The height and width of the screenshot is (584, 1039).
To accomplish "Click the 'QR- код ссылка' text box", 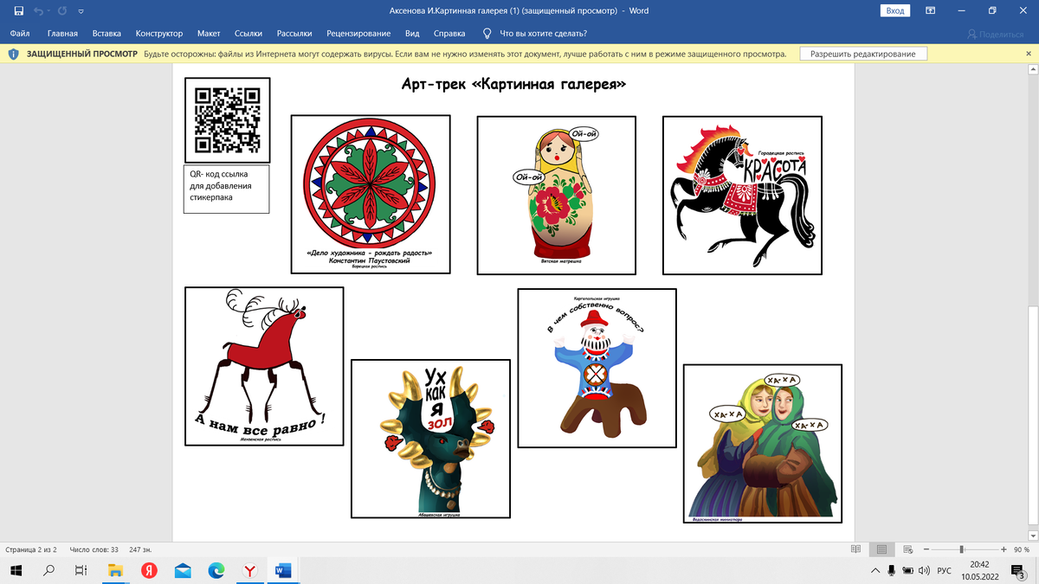I will click(228, 189).
